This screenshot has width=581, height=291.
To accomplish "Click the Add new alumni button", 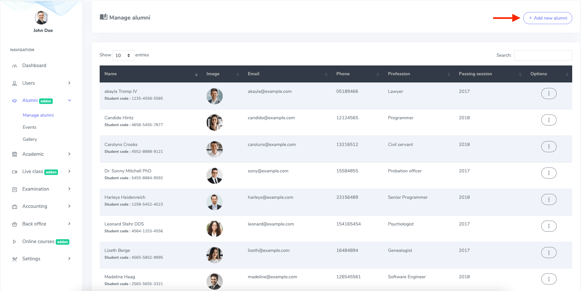I will (x=547, y=18).
